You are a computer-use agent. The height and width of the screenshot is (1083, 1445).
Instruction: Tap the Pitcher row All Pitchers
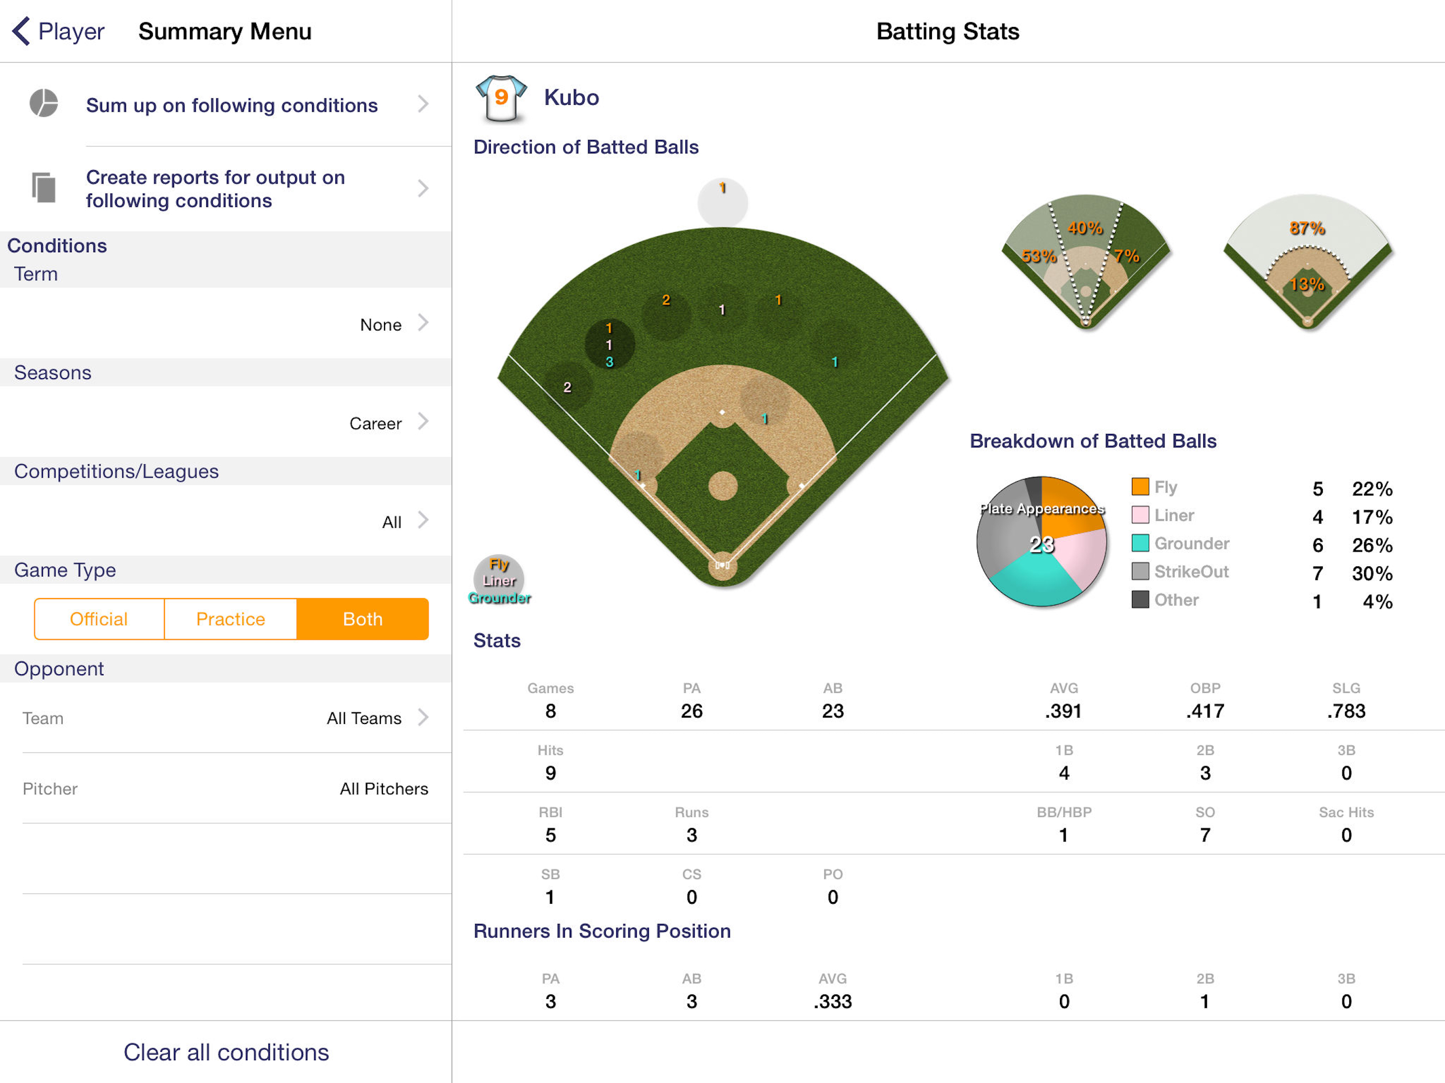[225, 788]
